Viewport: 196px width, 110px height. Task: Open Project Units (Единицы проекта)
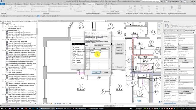click(x=54, y=11)
